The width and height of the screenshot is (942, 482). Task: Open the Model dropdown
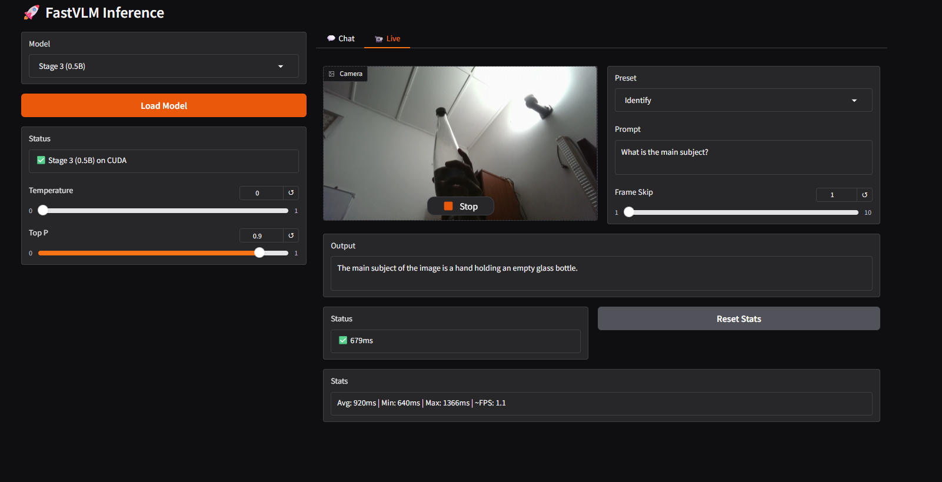pyautogui.click(x=164, y=67)
